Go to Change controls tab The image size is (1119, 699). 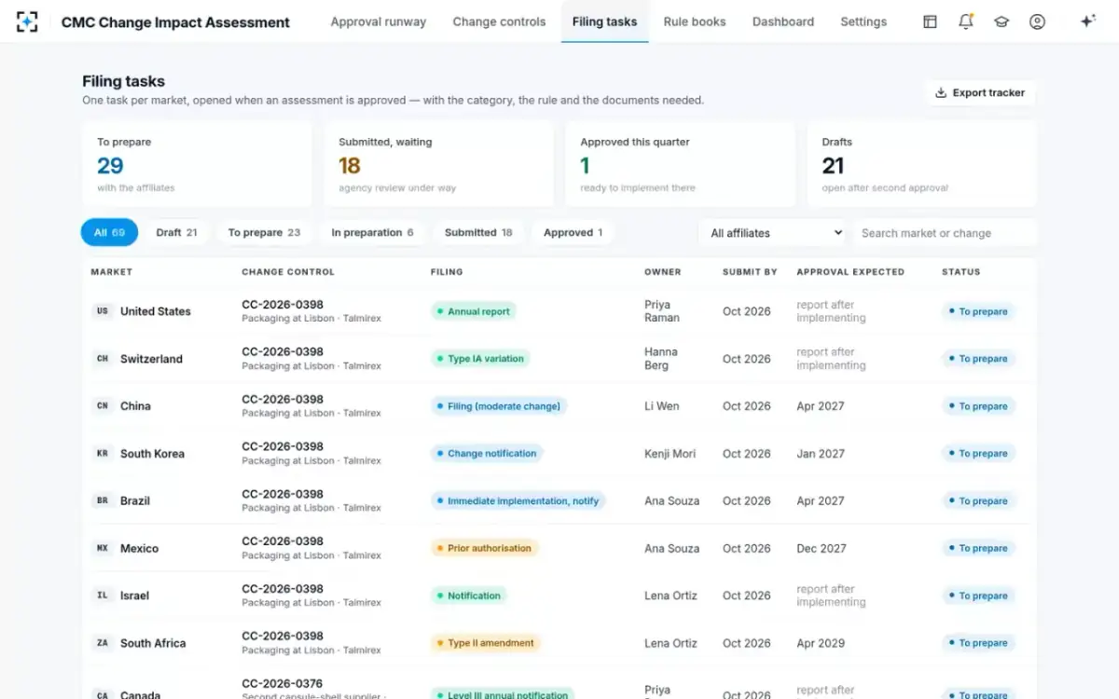[499, 21]
